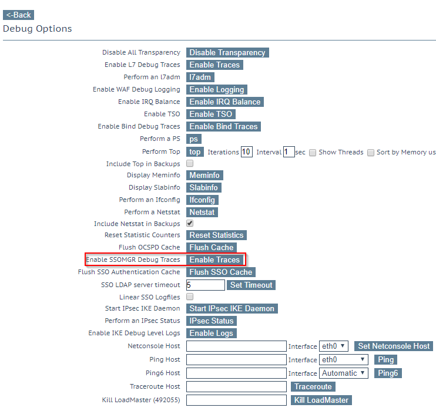Click the Enable TSO button
436x411 pixels.
click(211, 114)
